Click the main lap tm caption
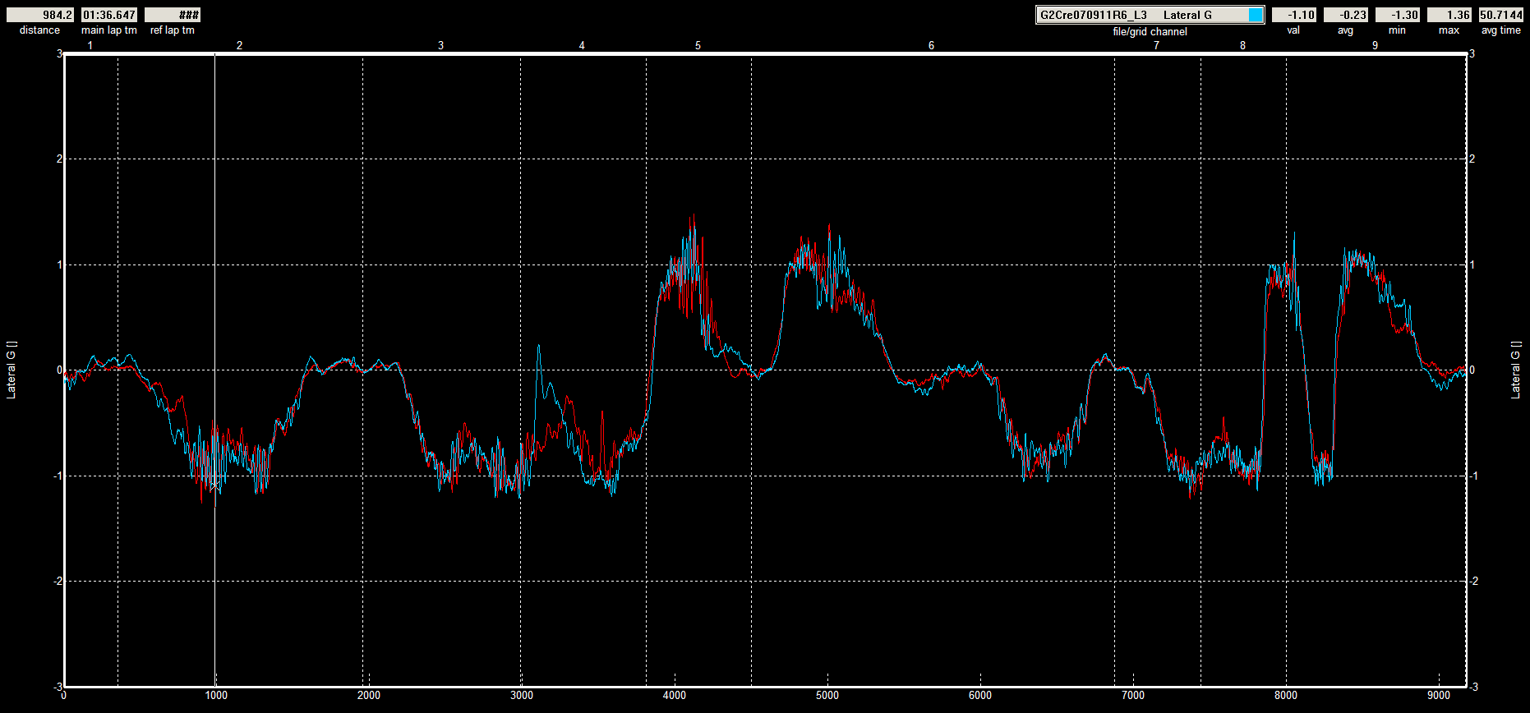Image resolution: width=1530 pixels, height=713 pixels. (x=109, y=30)
